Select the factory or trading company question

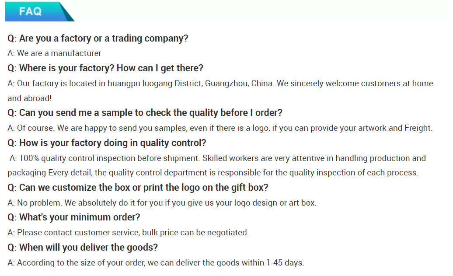coord(98,38)
